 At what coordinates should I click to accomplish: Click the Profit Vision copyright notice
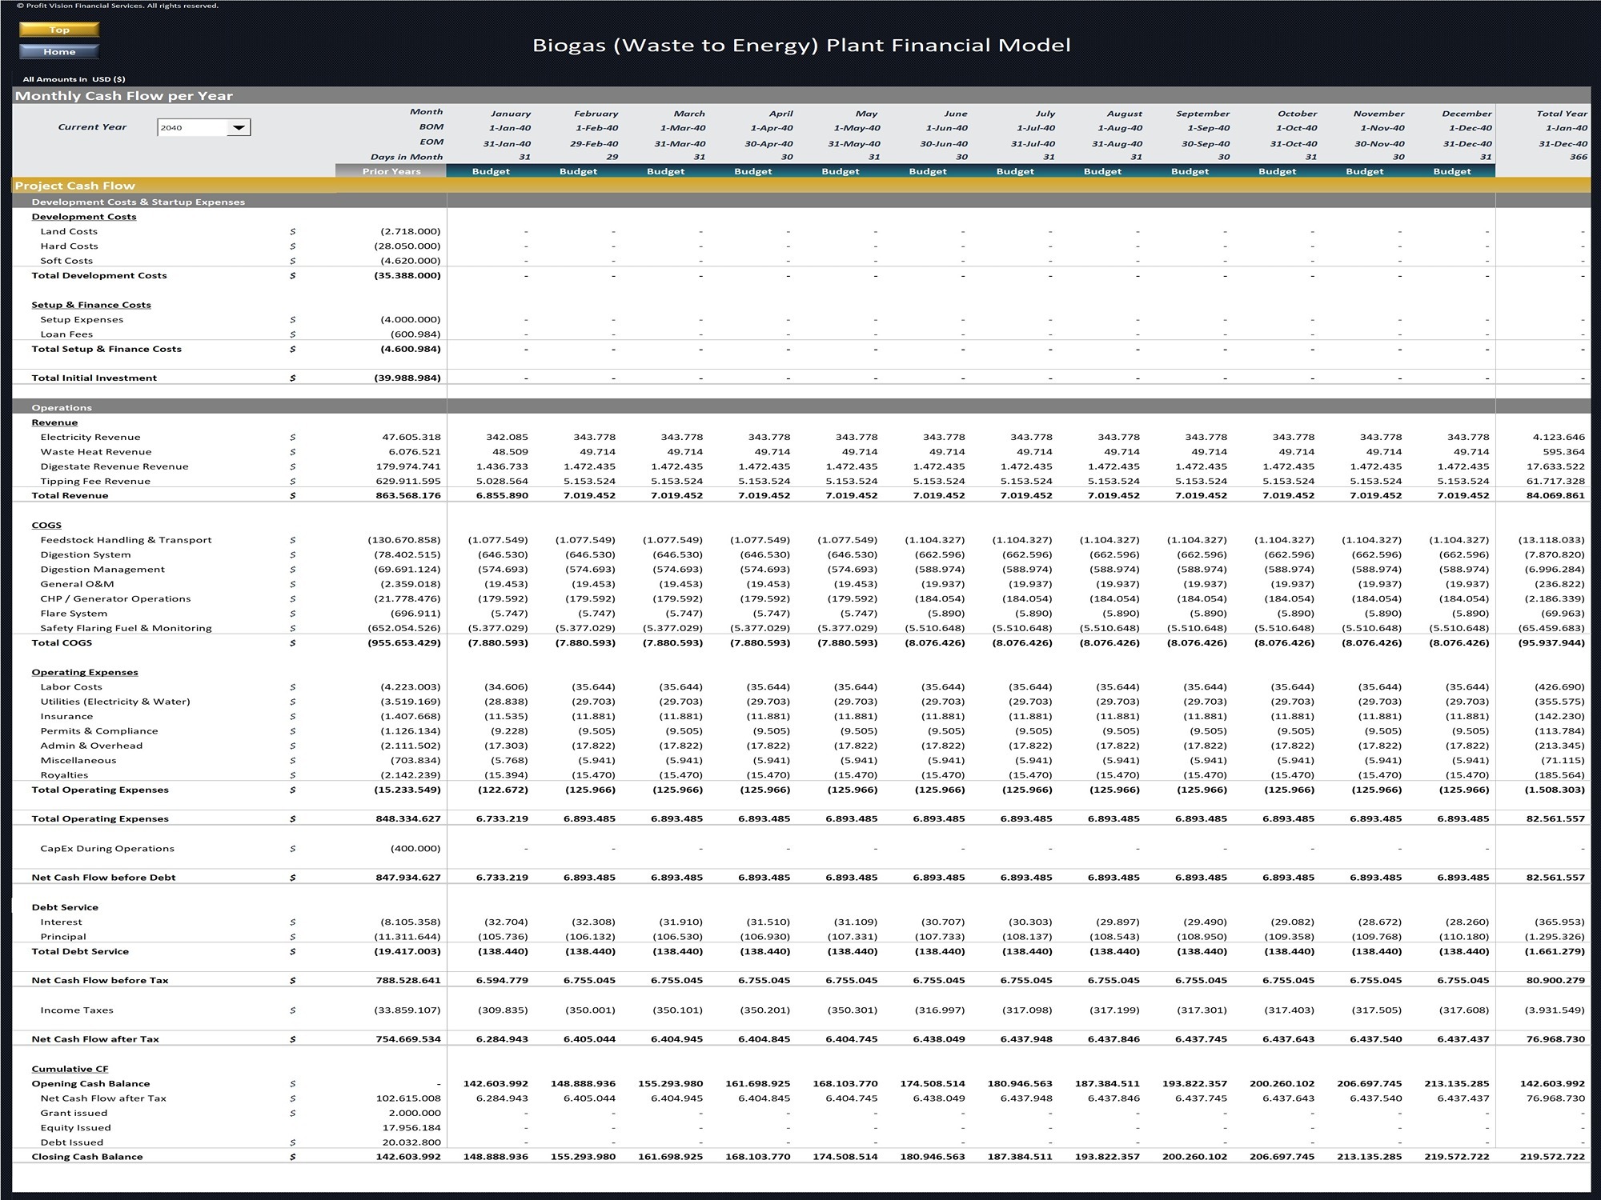pyautogui.click(x=120, y=6)
